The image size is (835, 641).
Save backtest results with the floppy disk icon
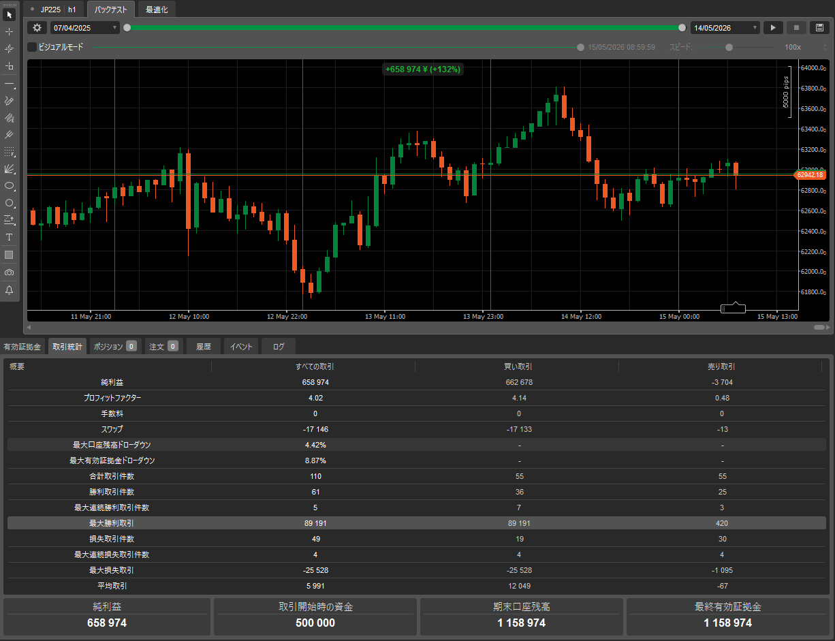point(820,28)
